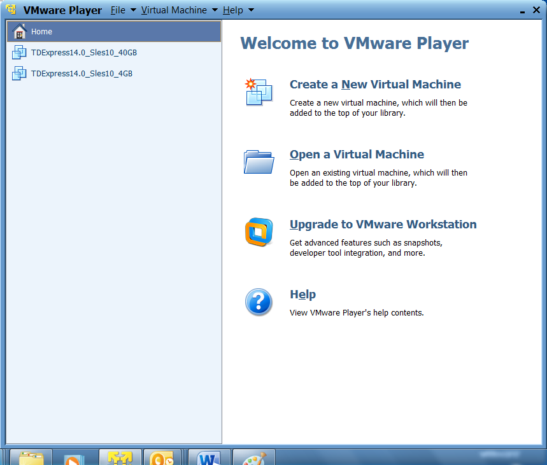Open the File dropdown arrow
The image size is (547, 465).
pos(133,10)
